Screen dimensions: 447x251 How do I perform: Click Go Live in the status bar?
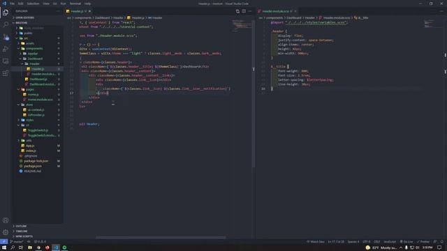[406, 242]
